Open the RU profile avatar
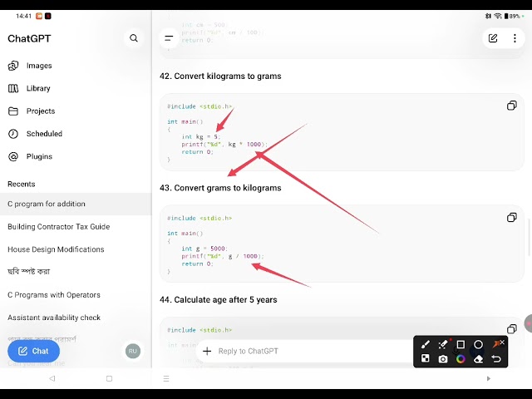Image resolution: width=532 pixels, height=399 pixels. pos(133,351)
